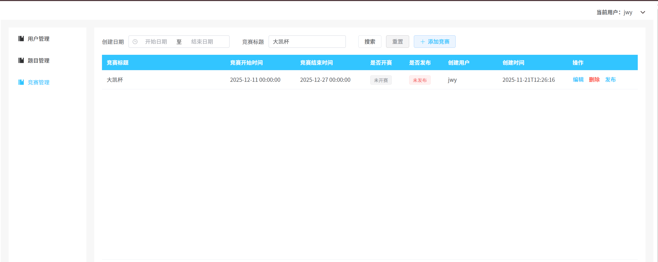Click the clock icon in date picker
The image size is (658, 262).
(135, 42)
